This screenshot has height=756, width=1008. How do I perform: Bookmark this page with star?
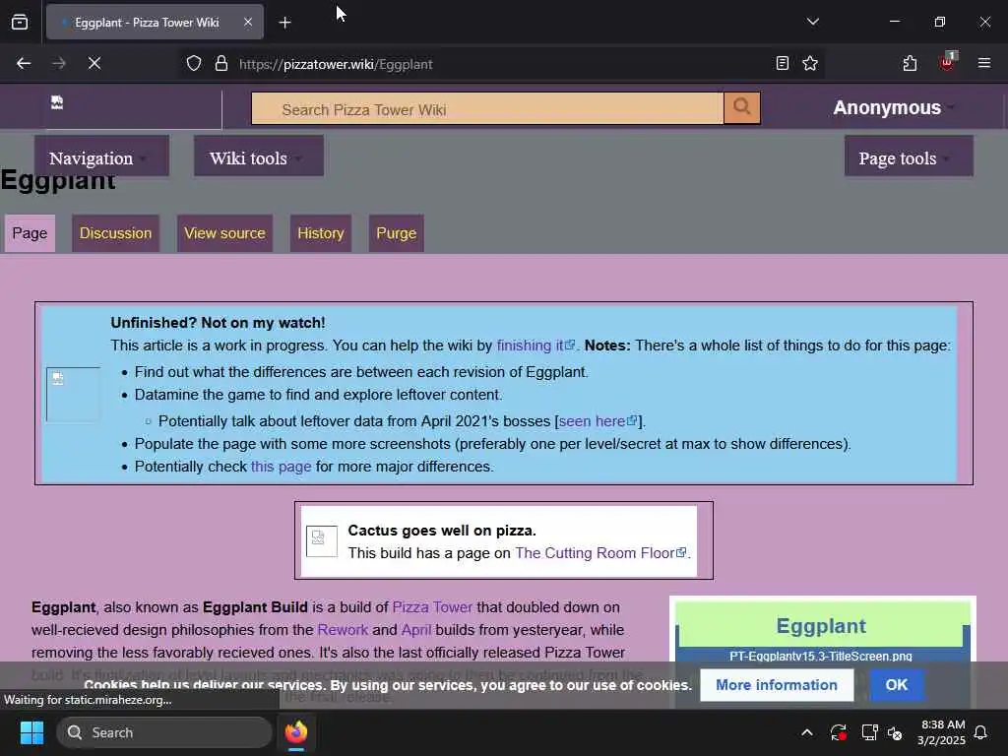pyautogui.click(x=810, y=64)
